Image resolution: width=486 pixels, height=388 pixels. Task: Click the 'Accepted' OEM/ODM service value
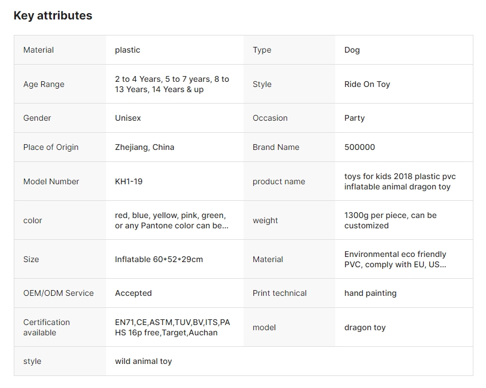point(133,293)
